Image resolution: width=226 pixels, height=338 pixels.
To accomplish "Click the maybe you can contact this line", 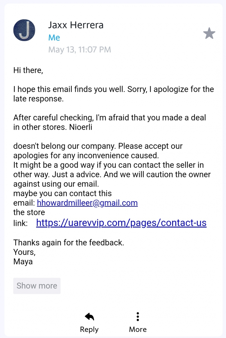I will coord(63,193).
